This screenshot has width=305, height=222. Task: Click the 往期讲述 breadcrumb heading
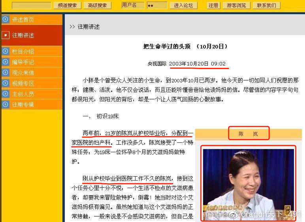tap(89, 27)
